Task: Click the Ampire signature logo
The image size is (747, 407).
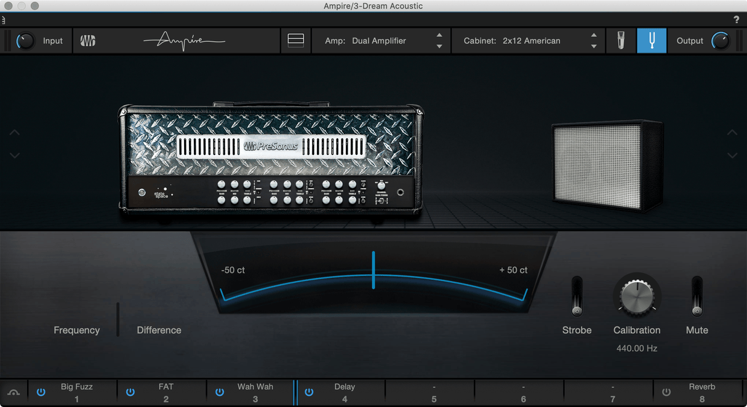Action: [x=184, y=39]
